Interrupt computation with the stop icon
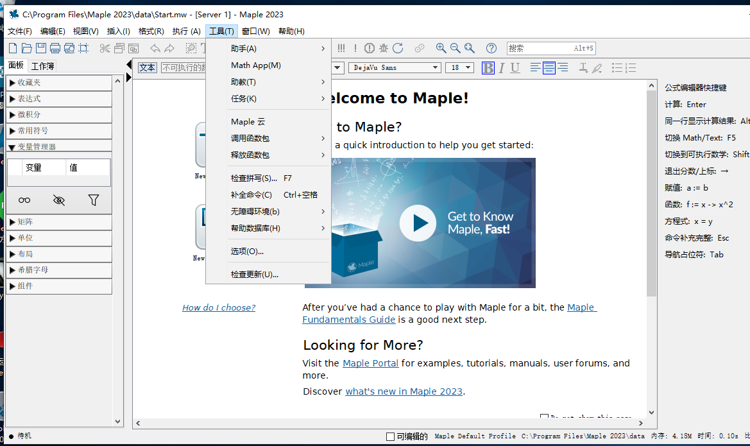Image resolution: width=750 pixels, height=446 pixels. [x=370, y=48]
